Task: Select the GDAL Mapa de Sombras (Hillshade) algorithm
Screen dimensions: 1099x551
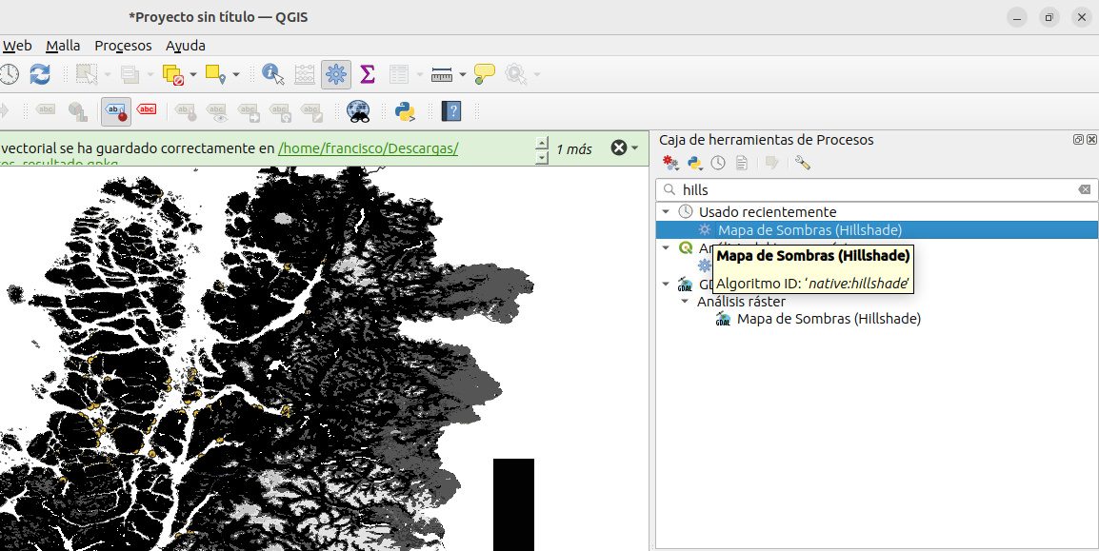Action: tap(828, 319)
